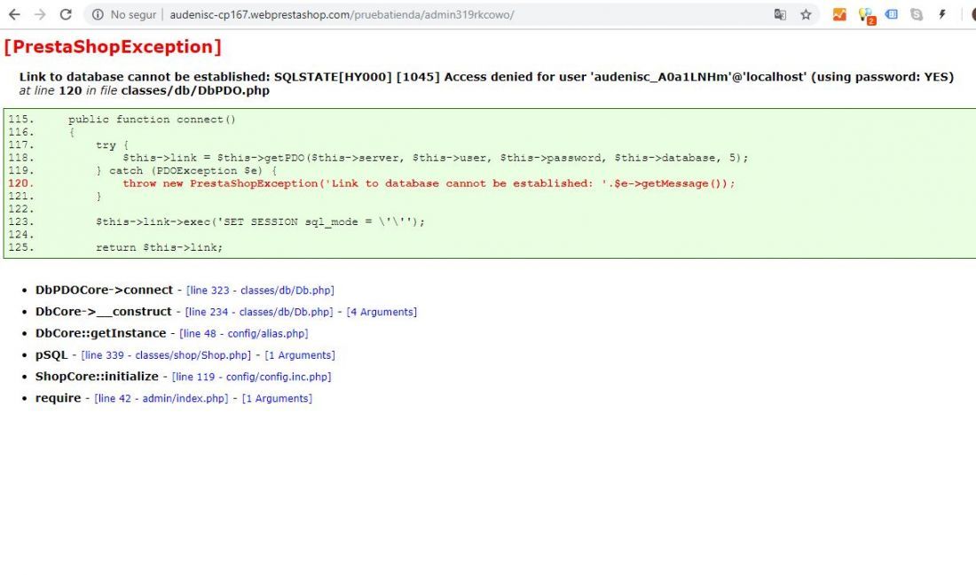976x575 pixels.
Task: Click code line 123 'SET SESSION sql_mode'
Action: (x=260, y=221)
